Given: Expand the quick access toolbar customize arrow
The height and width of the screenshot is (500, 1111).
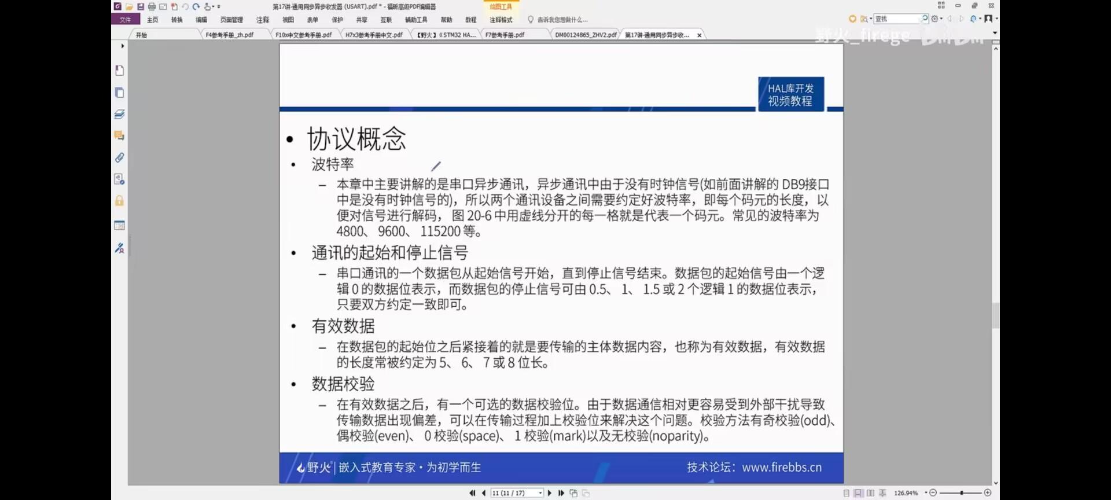Looking at the screenshot, I should (x=219, y=6).
